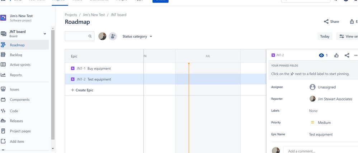Click the Jim's New Test breadcrumb

click(x=94, y=15)
